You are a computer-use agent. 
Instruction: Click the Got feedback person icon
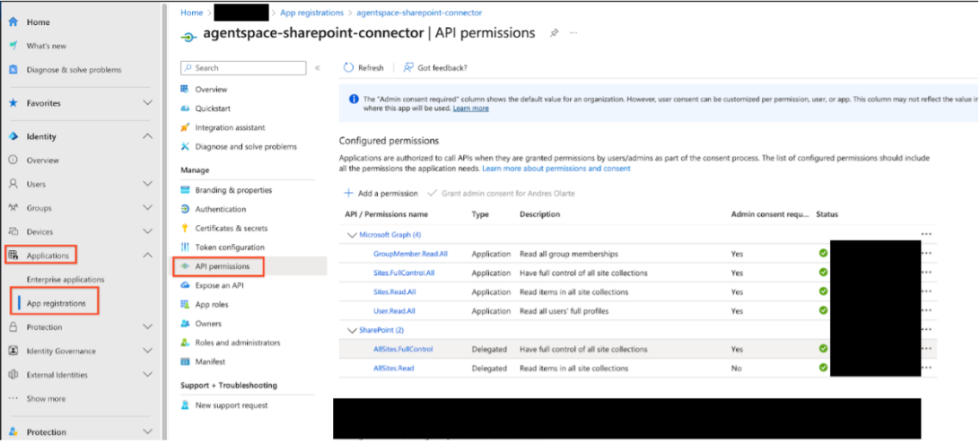408,67
